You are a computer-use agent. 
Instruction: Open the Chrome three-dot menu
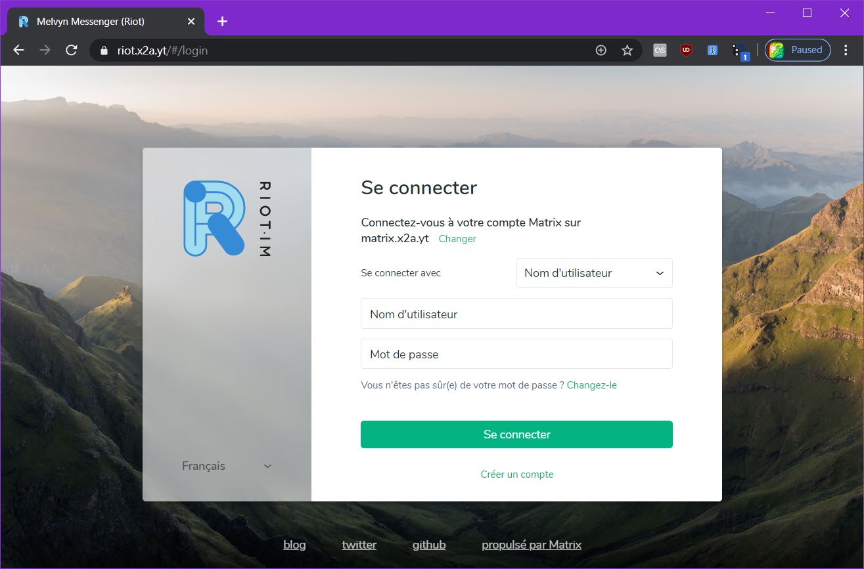[x=846, y=51]
